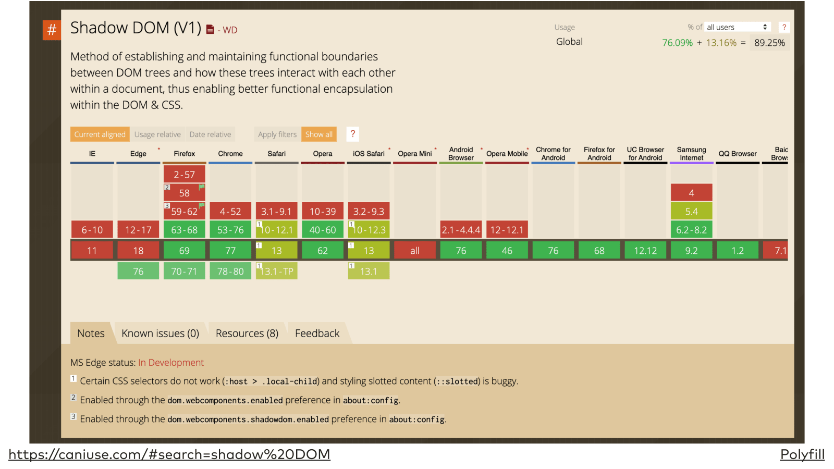Screen dimensions: 834x469
Task: Click the Chrome 78-80 version cell
Action: [230, 271]
